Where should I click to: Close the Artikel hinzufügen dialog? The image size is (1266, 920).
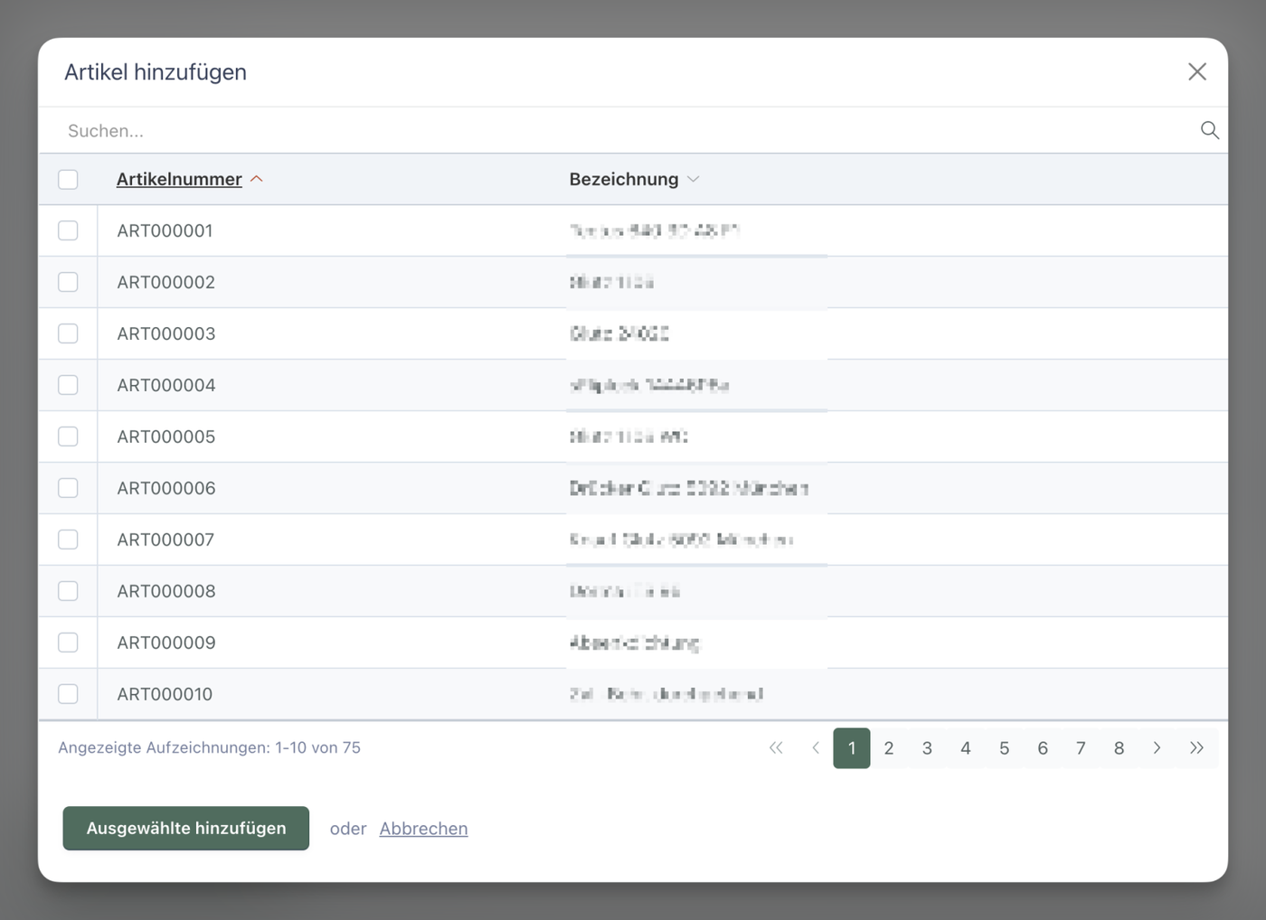pos(1196,72)
